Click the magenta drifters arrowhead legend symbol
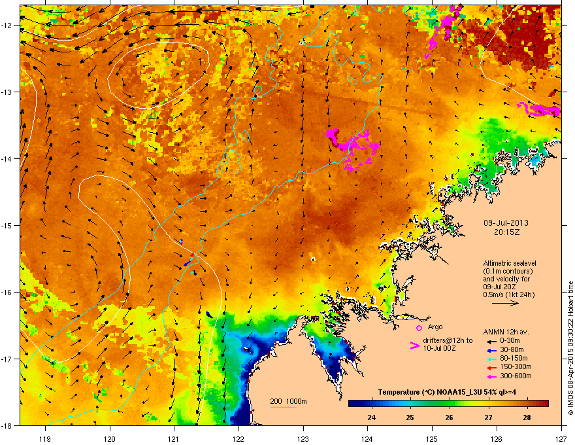This screenshot has width=575, height=445. 414,346
